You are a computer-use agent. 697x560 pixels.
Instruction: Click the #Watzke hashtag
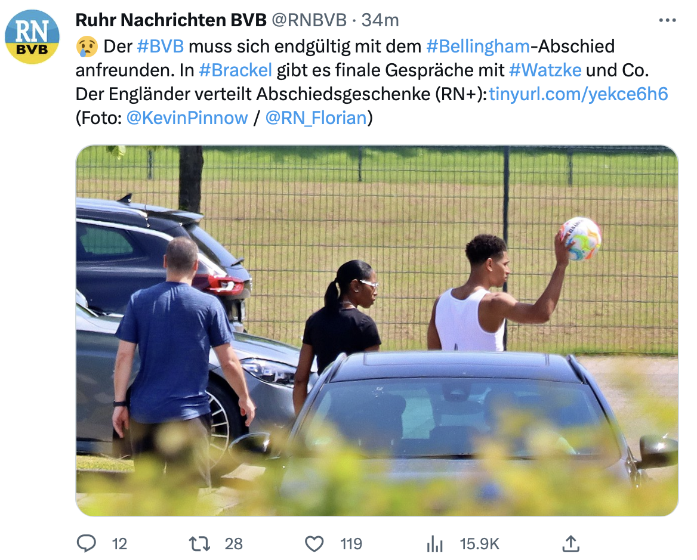[x=545, y=70]
